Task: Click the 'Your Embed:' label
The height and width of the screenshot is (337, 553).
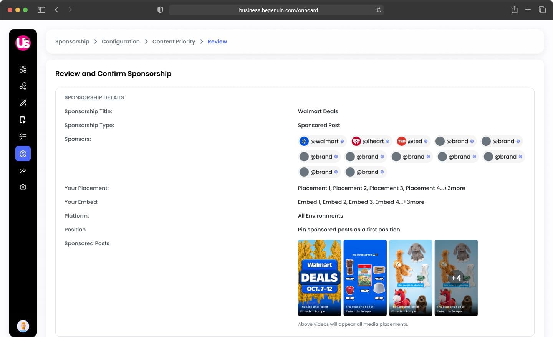Action: (81, 202)
